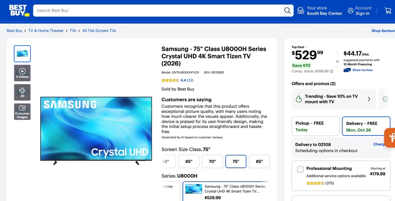Click the Sold by Best Buy text
The height and width of the screenshot is (201, 395).
click(x=178, y=89)
